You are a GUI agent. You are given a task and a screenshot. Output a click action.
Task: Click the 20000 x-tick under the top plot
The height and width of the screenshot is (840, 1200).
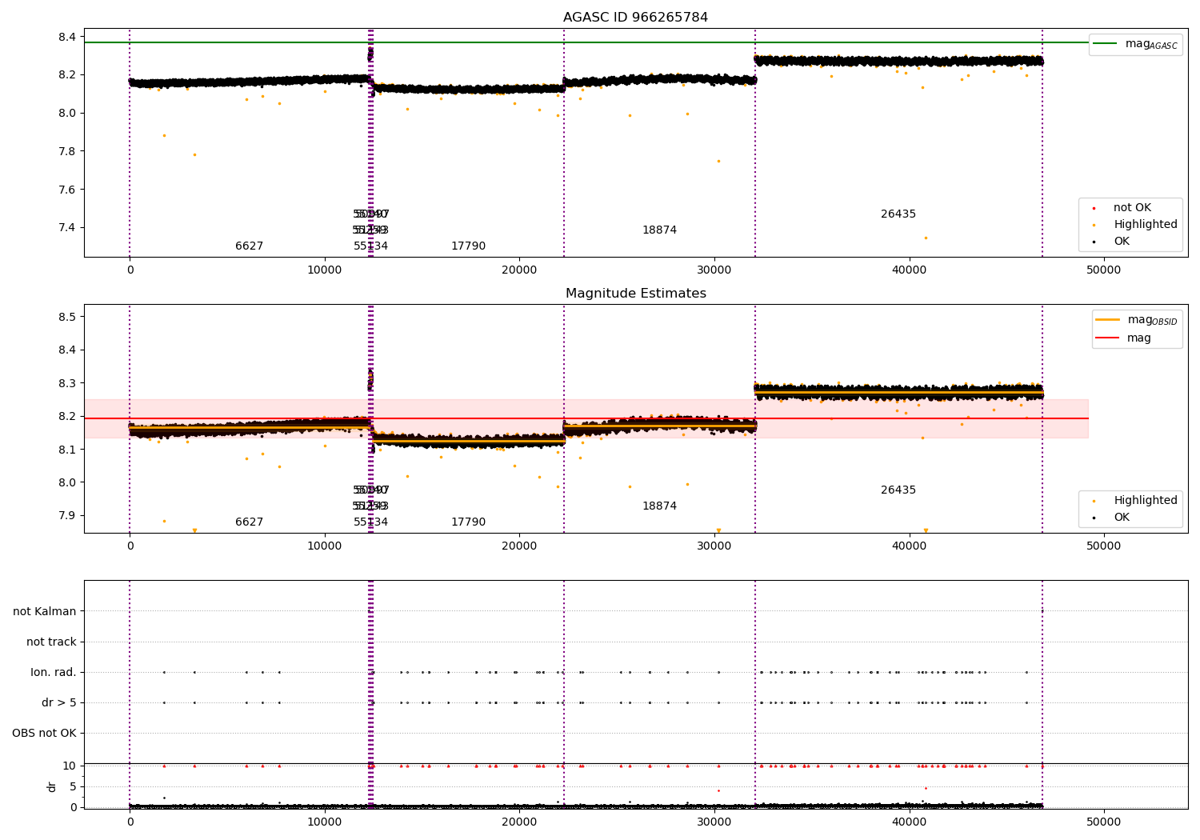pos(519,270)
